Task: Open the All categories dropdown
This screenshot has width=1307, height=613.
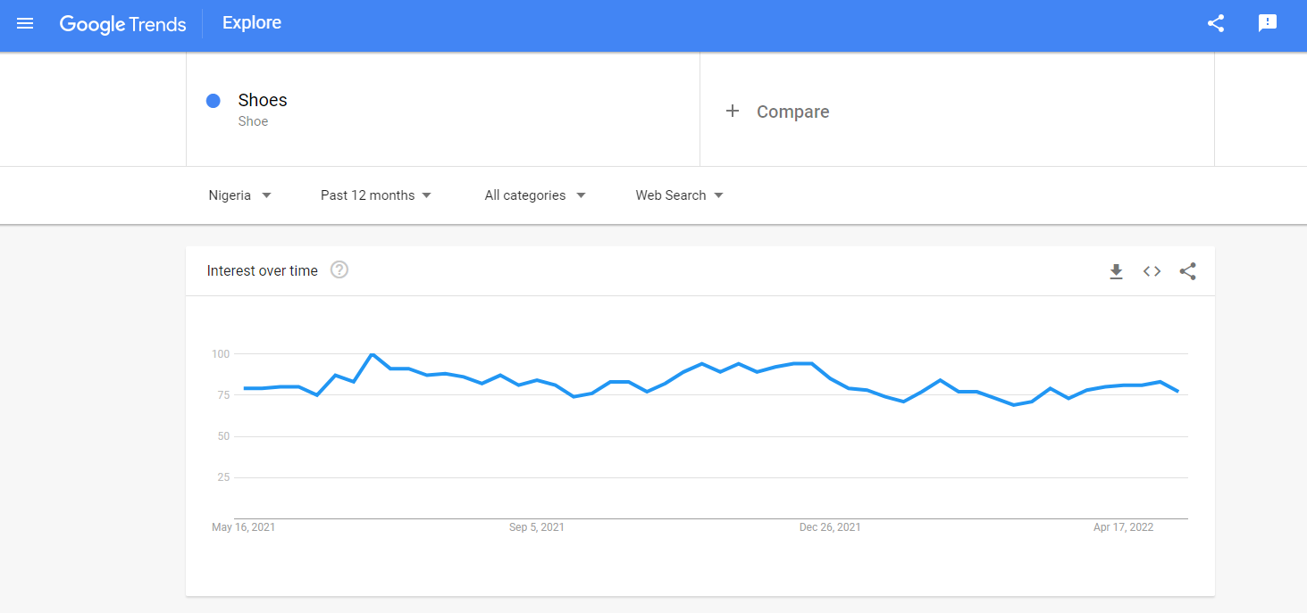Action: [x=535, y=195]
